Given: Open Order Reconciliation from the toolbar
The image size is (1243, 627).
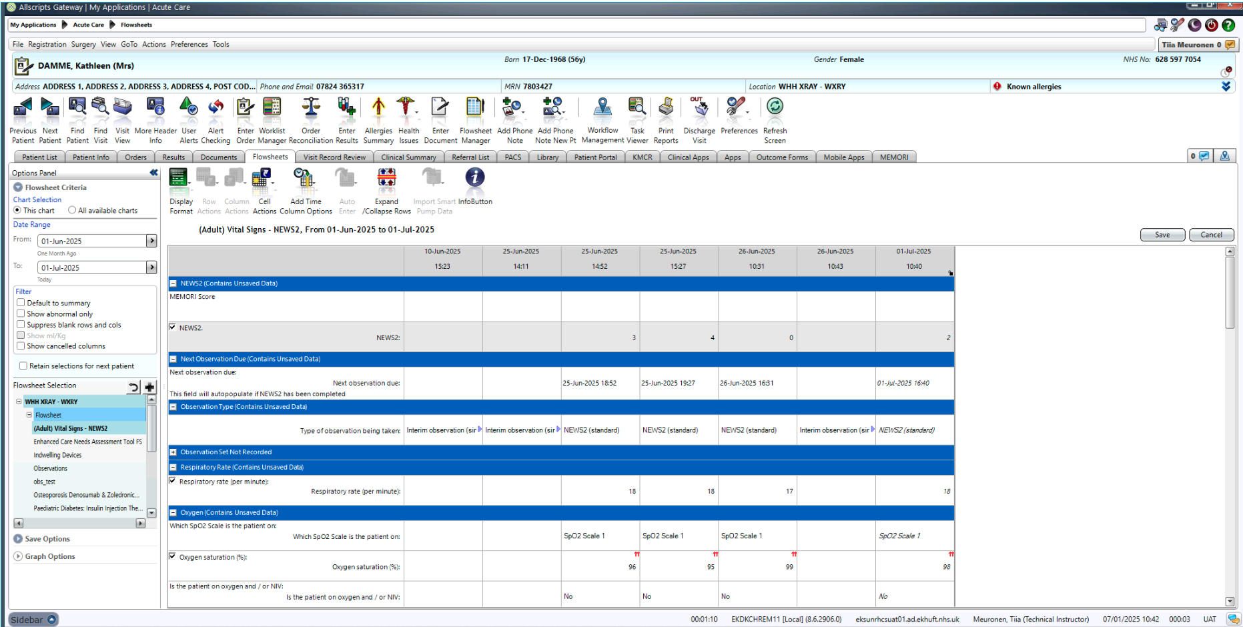Looking at the screenshot, I should pos(311,107).
